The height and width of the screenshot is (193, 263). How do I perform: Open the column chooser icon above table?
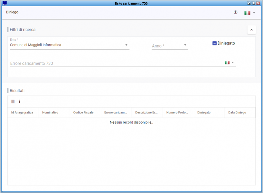click(x=13, y=102)
